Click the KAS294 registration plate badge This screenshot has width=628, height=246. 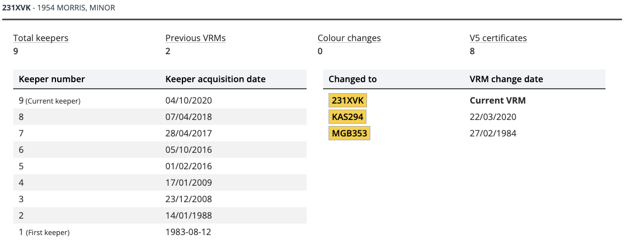(x=348, y=117)
